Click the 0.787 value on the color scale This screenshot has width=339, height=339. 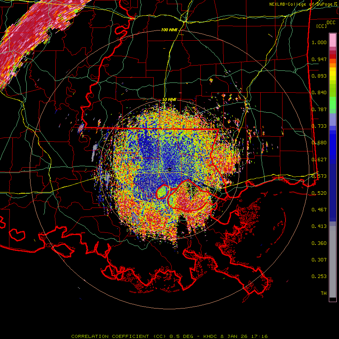pos(319,109)
